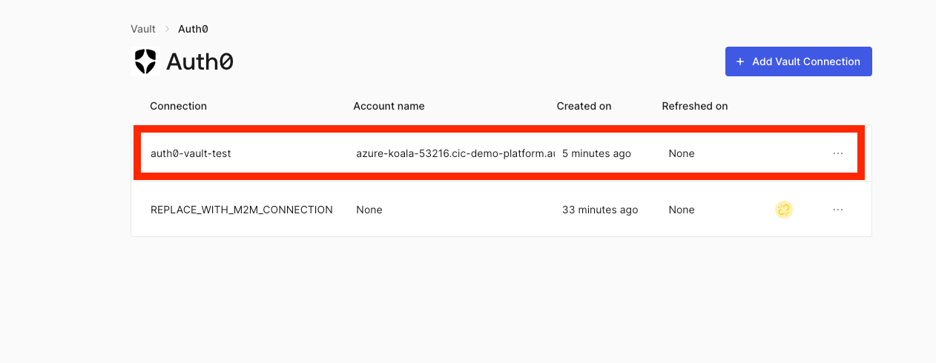Click the 5 minutes ago timestamp
Viewport: 936px width, 363px height.
click(x=596, y=153)
